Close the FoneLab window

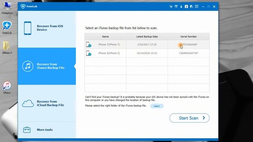coord(214,7)
